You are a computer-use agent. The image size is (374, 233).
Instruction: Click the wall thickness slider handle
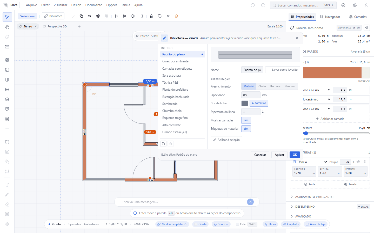(x=306, y=133)
